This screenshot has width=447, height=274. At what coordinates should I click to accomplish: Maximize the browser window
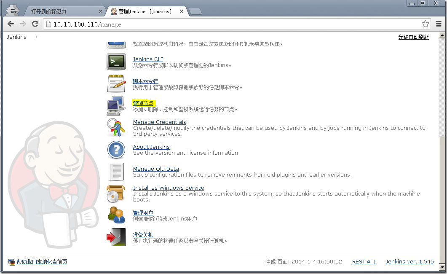[x=423, y=3]
